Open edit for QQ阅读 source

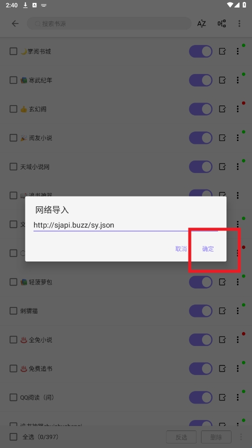(x=222, y=397)
